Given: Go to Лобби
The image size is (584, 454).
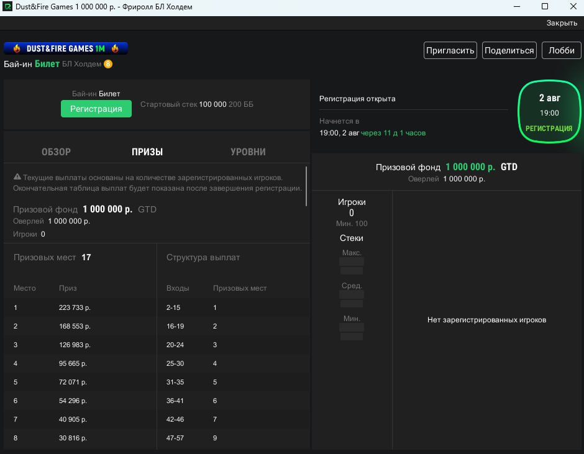Looking at the screenshot, I should click(x=561, y=50).
